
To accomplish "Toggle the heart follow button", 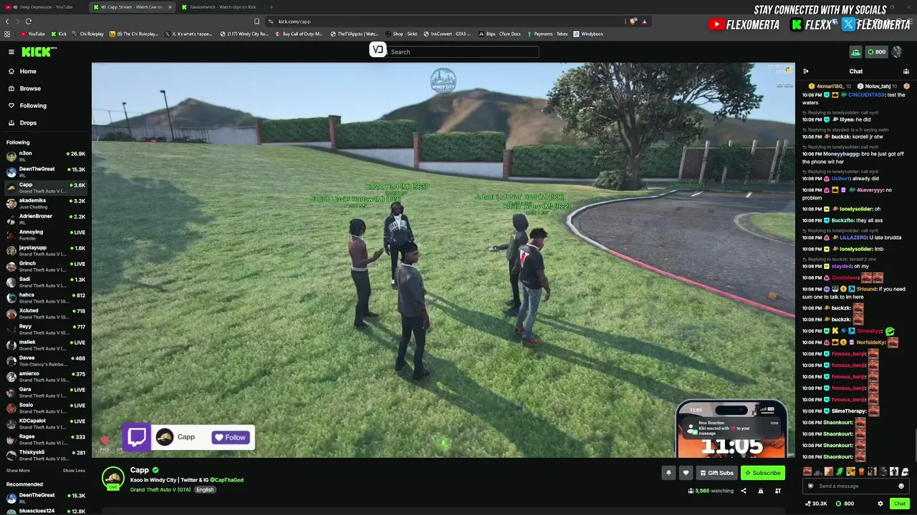I will [686, 473].
